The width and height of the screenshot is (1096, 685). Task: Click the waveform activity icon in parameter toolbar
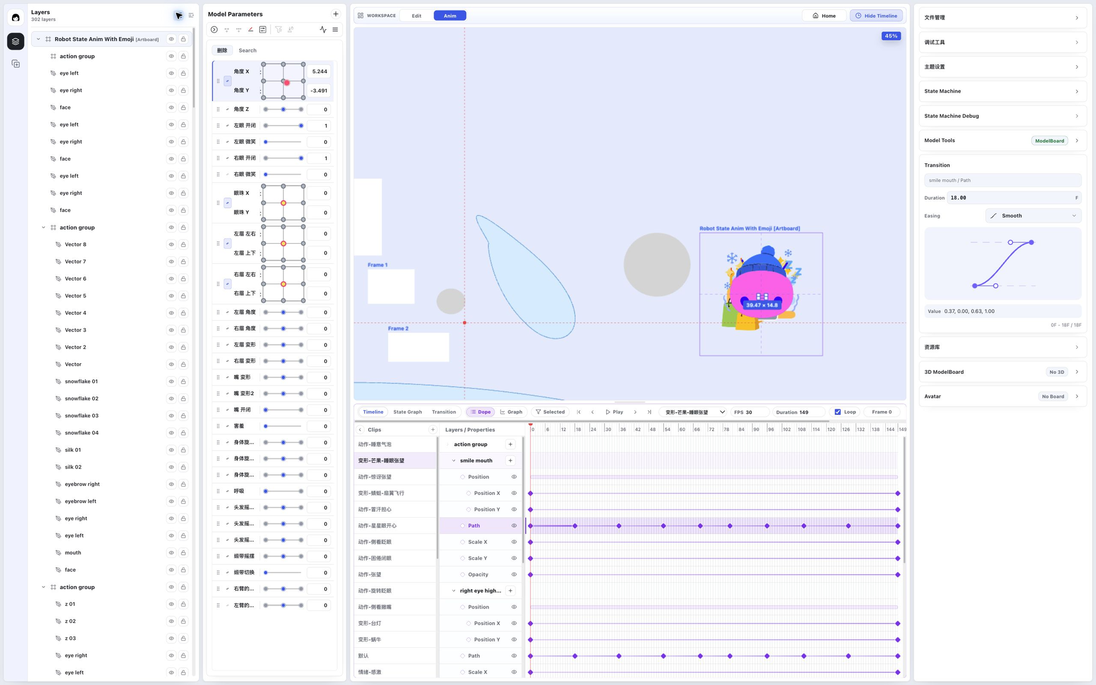[x=323, y=30]
